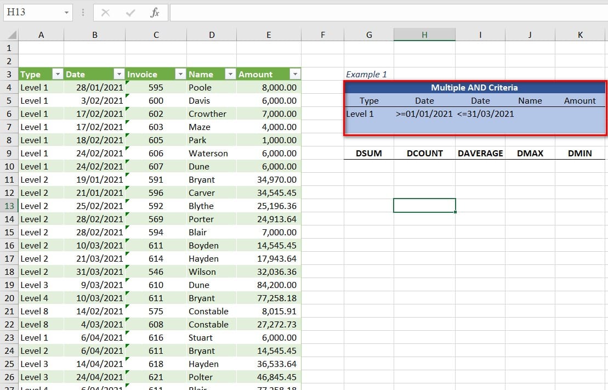608x390 pixels.
Task: Open the Type column filter dropdown
Action: click(58, 75)
